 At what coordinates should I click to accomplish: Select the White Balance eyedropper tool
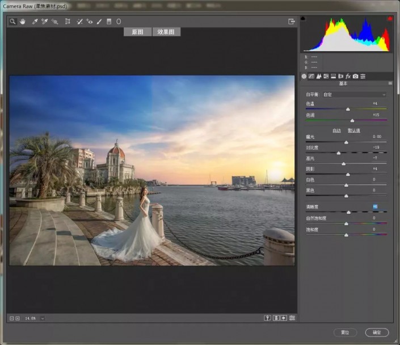coord(35,22)
